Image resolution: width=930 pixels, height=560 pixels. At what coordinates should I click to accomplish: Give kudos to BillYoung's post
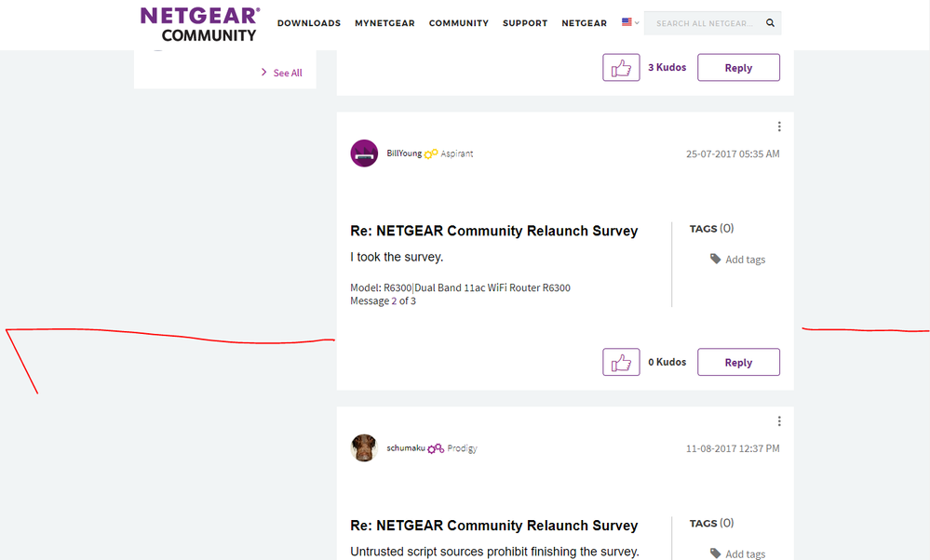click(621, 362)
